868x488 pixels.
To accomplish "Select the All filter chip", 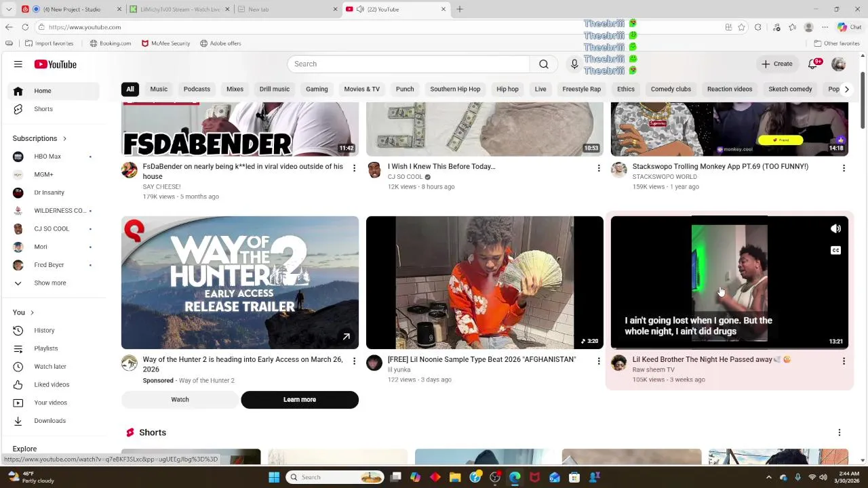I will [x=130, y=89].
